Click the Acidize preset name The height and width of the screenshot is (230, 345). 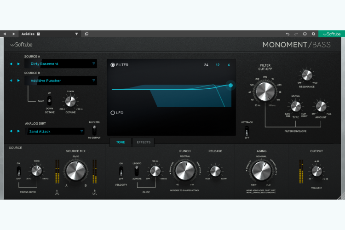28,34
